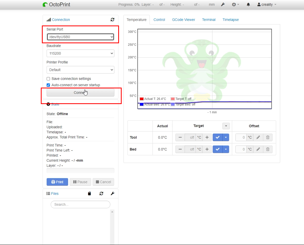
Task: Switch to the Temperature tab
Action: point(136,20)
